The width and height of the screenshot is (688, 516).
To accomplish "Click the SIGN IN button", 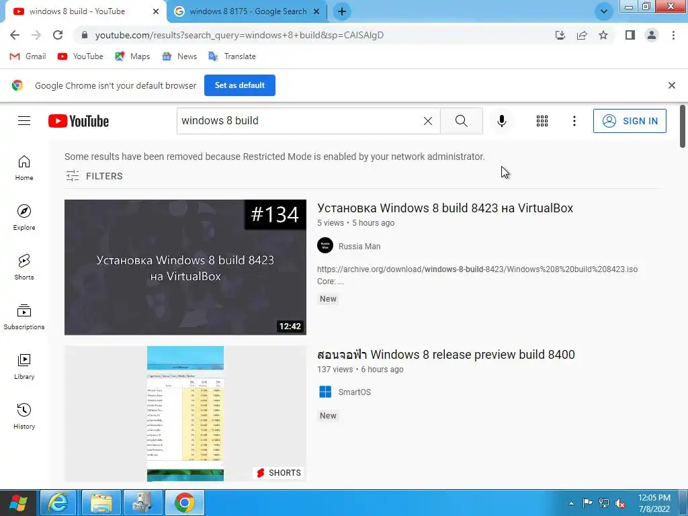I will click(x=630, y=121).
